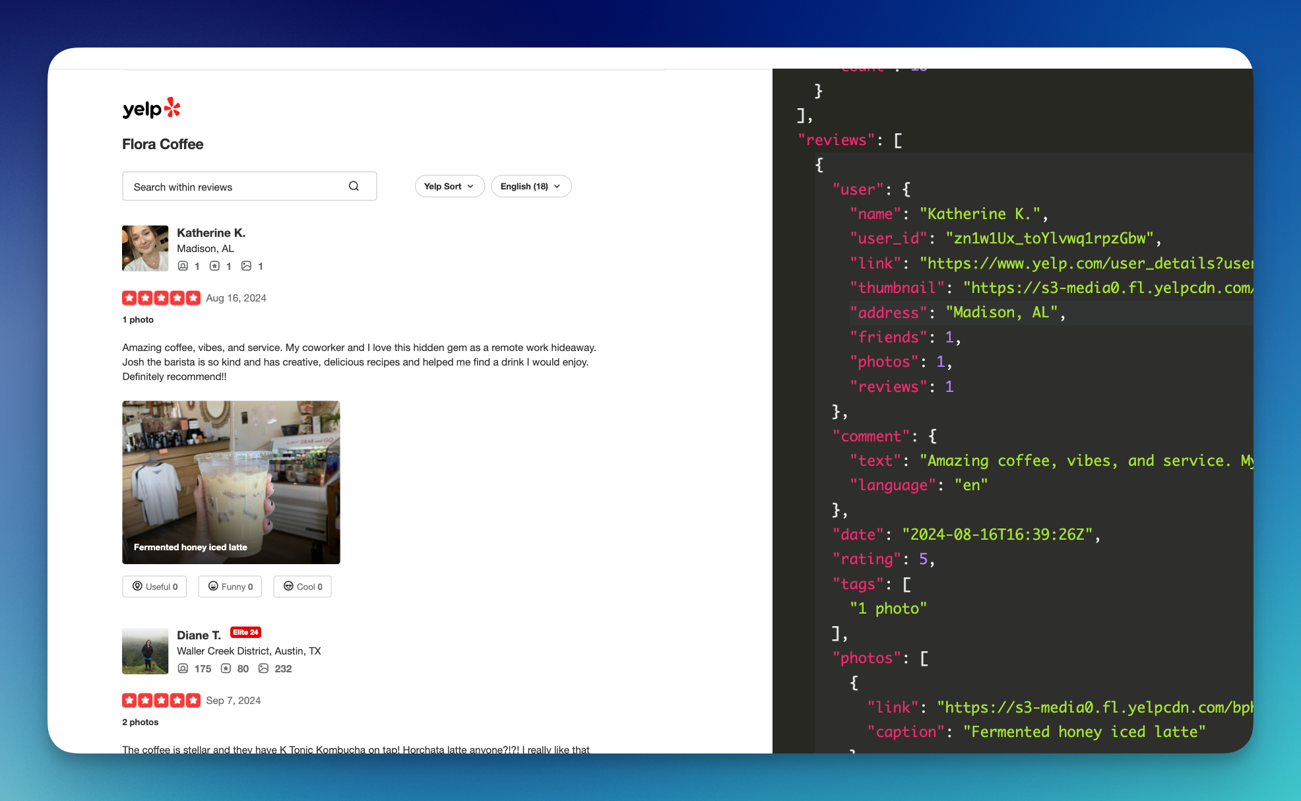This screenshot has width=1301, height=801.
Task: Click Katherine K.'s reviews star icon
Action: 214,266
